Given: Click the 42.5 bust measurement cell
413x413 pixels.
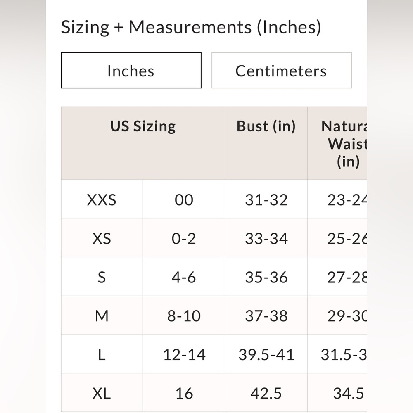Looking at the screenshot, I should (266, 393).
